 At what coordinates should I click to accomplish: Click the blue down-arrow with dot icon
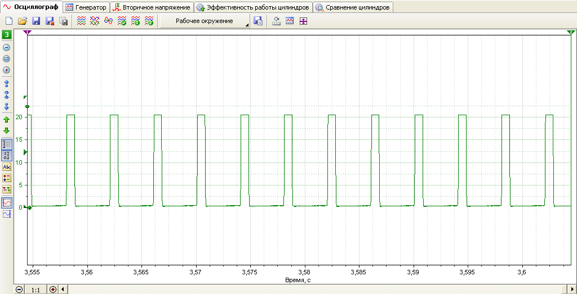click(7, 106)
